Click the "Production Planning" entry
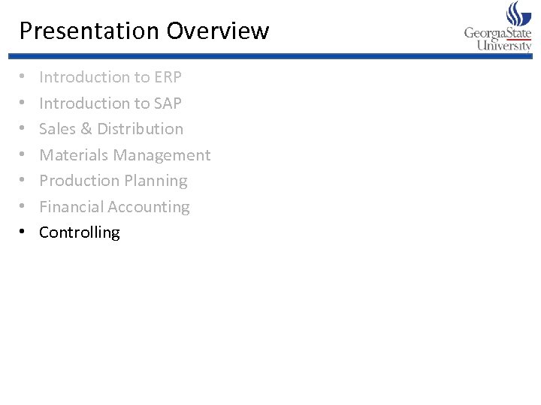 click(x=113, y=181)
